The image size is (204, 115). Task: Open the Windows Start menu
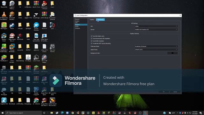pyautogui.click(x=3, y=113)
